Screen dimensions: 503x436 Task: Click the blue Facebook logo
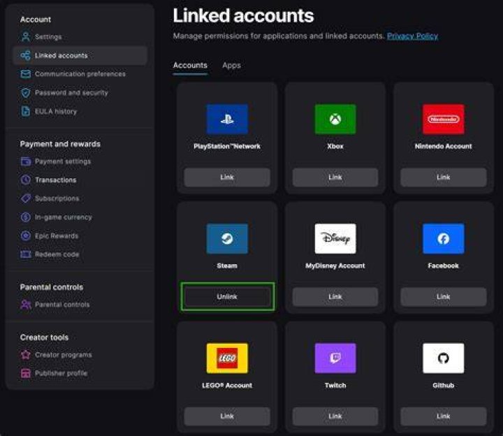click(x=444, y=239)
